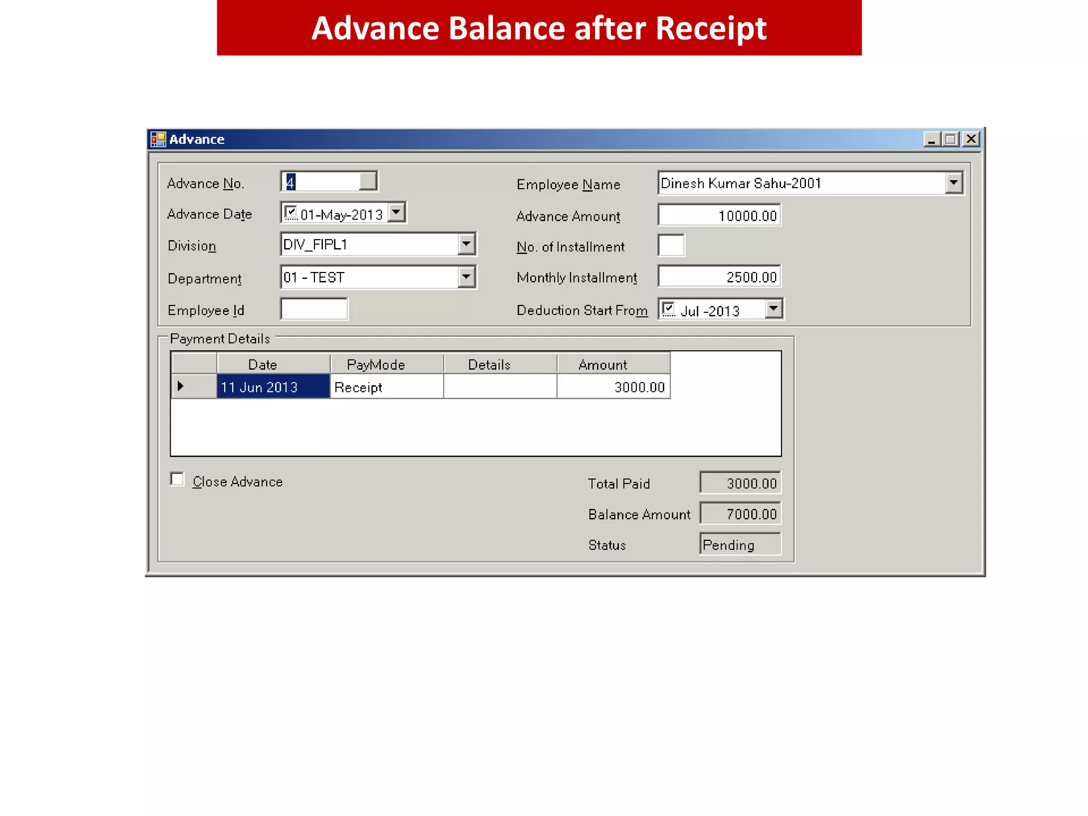Click the empty Details cell of Receipt row
The height and width of the screenshot is (816, 1088).
[x=500, y=387]
